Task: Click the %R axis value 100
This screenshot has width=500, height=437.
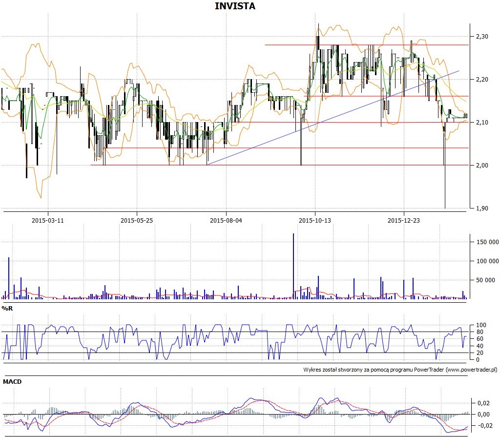Action: point(481,325)
